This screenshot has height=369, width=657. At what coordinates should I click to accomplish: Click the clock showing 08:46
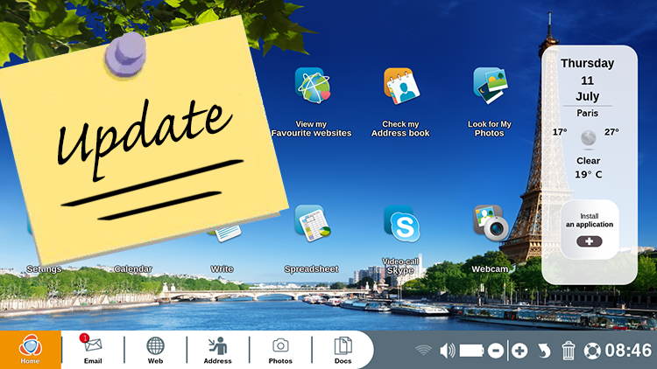click(x=628, y=351)
